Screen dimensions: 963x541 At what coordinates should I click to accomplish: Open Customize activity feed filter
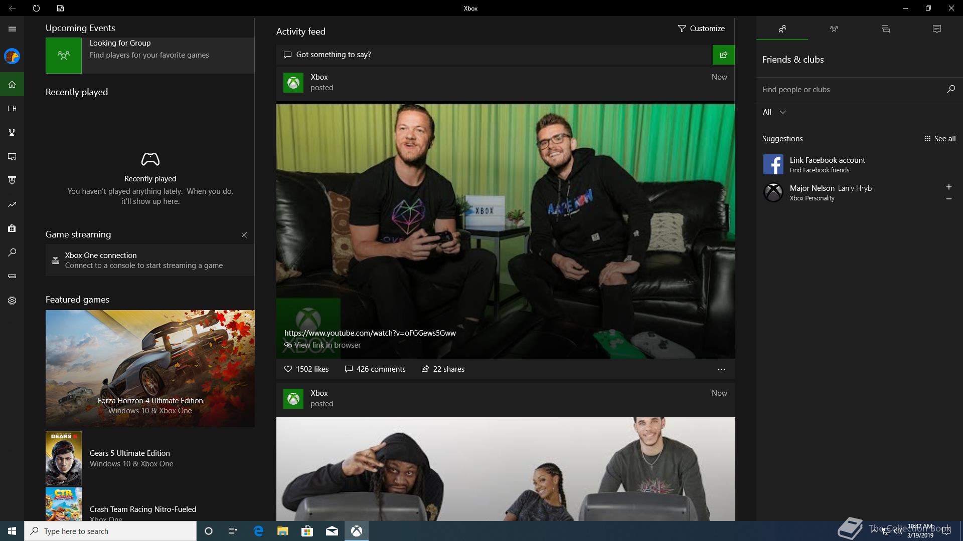click(x=701, y=29)
